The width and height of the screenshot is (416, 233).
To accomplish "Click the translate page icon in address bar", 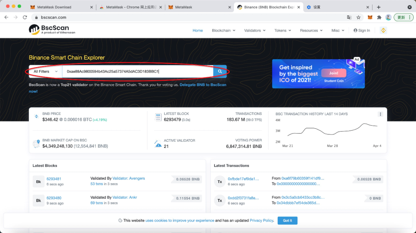I will [349, 17].
